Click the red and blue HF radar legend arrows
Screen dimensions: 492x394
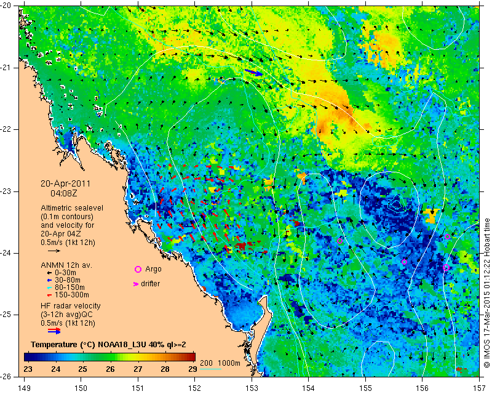pyautogui.click(x=54, y=331)
